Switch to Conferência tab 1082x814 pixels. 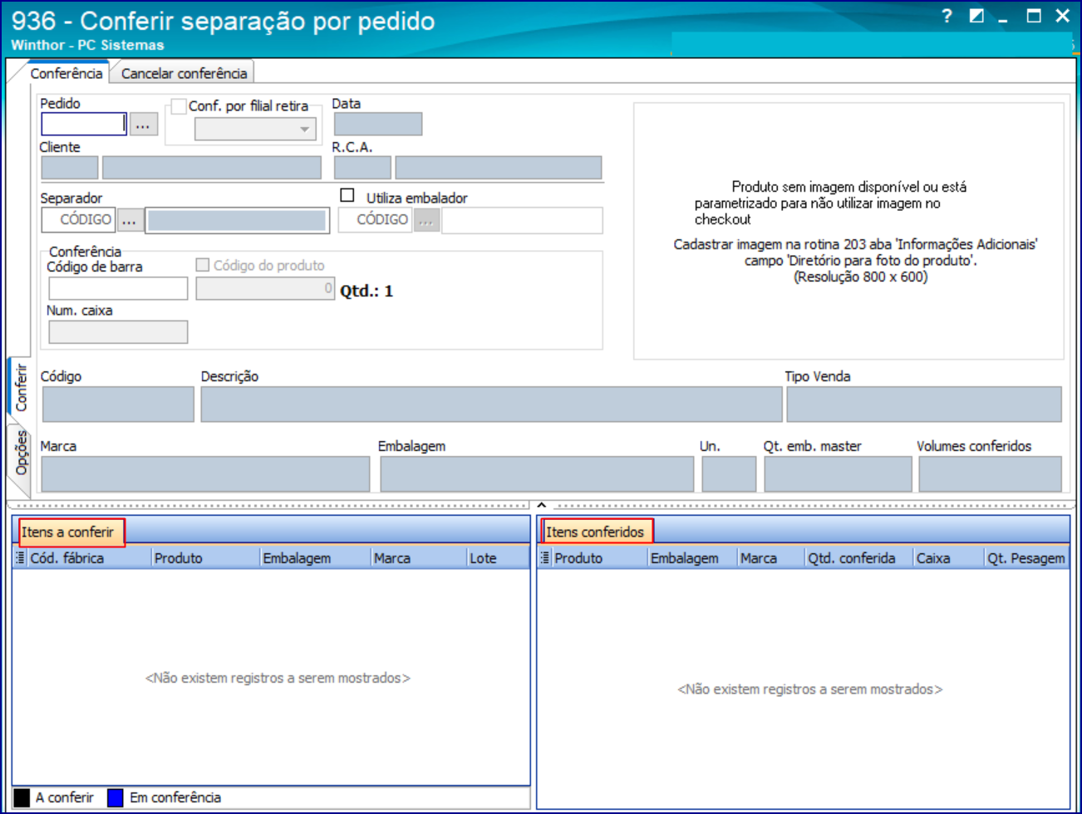[66, 73]
